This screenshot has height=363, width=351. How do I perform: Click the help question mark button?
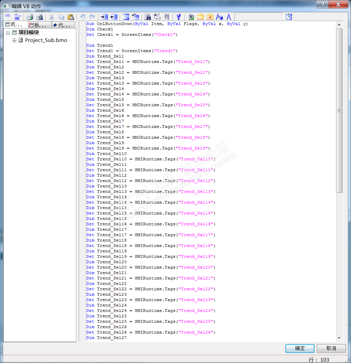pyautogui.click(x=322, y=4)
